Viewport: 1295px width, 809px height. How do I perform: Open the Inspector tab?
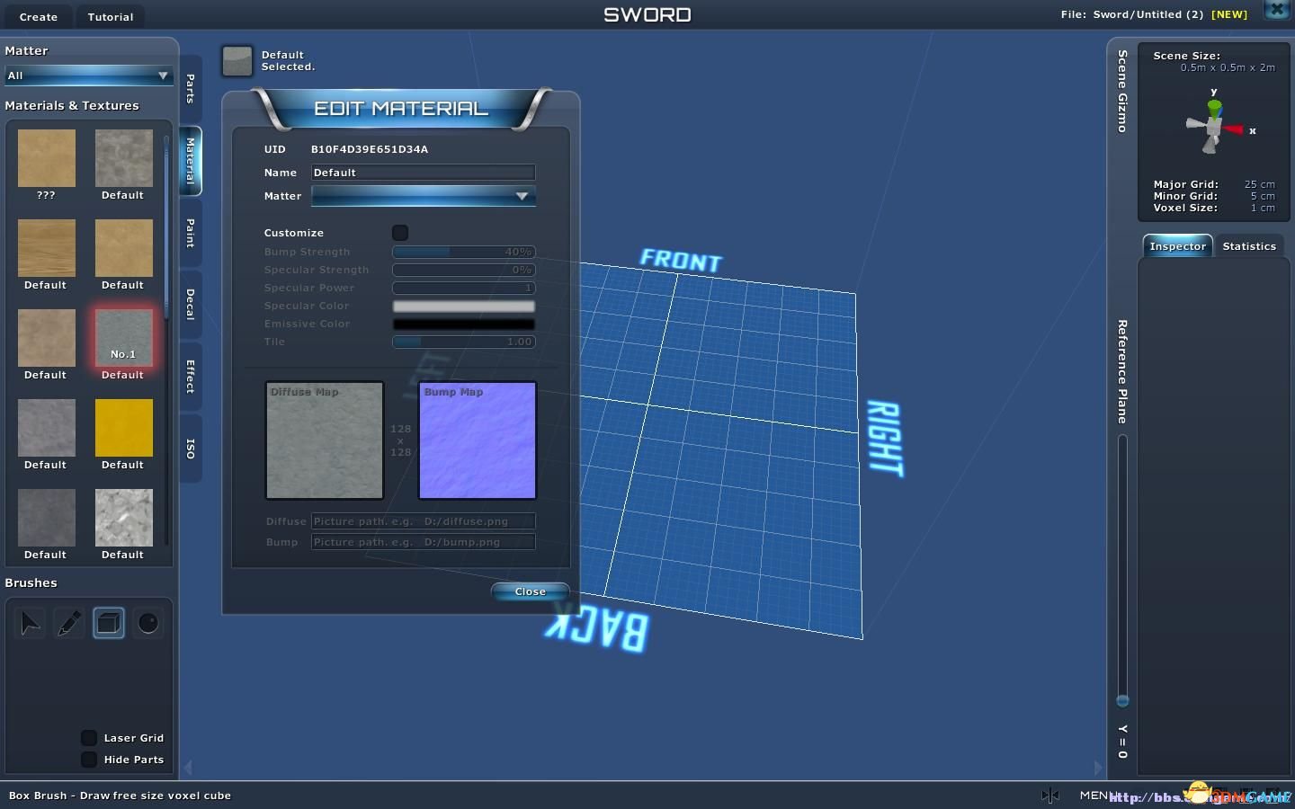(x=1177, y=246)
